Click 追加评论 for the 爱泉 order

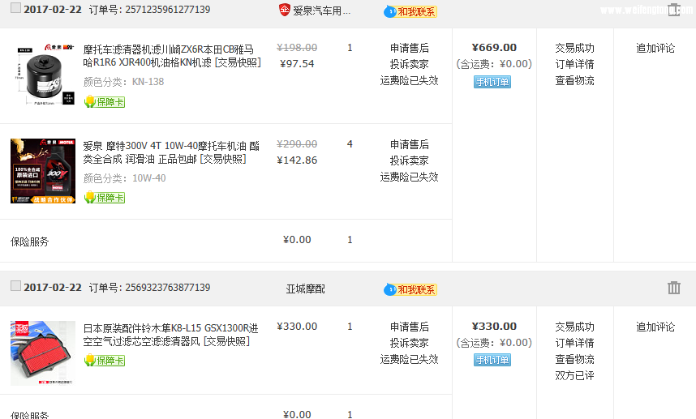pos(655,48)
